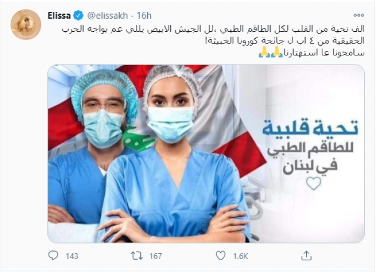Click the retweet arrows icon
The width and height of the screenshot is (376, 272).
point(136,256)
